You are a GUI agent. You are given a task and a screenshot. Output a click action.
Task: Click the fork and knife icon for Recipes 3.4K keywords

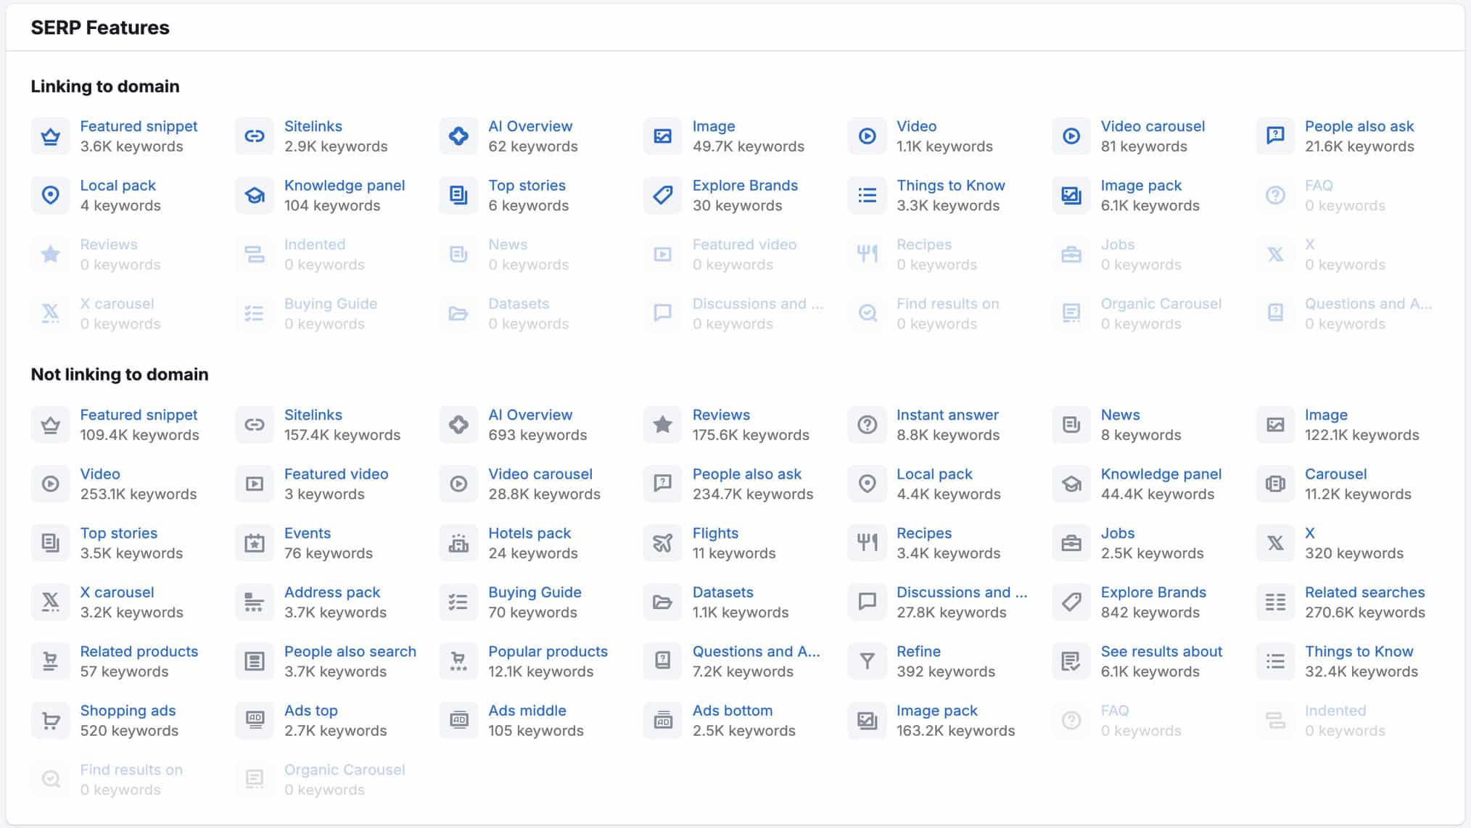(x=868, y=543)
